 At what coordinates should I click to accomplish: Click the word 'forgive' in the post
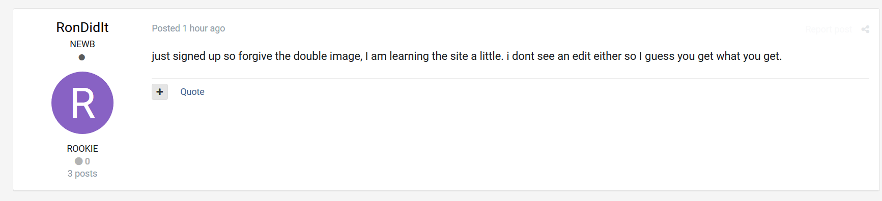coord(255,56)
